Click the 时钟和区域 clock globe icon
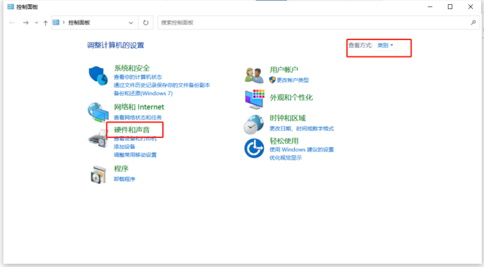This screenshot has width=484, height=267. (x=254, y=125)
